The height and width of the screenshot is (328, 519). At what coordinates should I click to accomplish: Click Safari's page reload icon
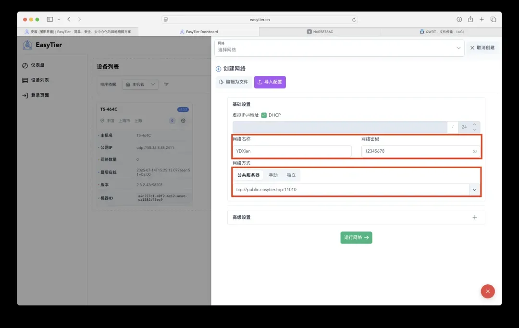pyautogui.click(x=354, y=20)
